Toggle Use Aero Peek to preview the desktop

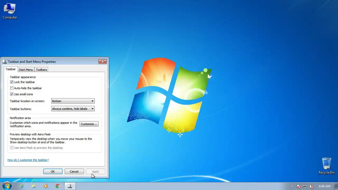(x=12, y=148)
